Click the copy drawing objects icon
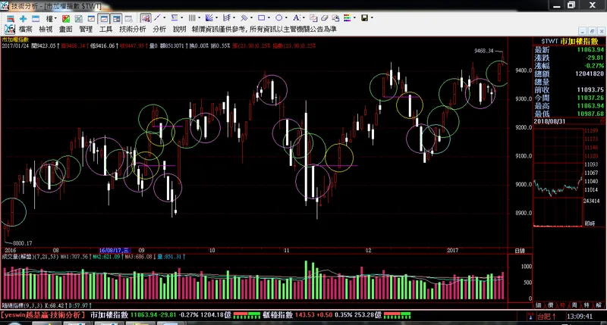The image size is (607, 325). click(313, 18)
